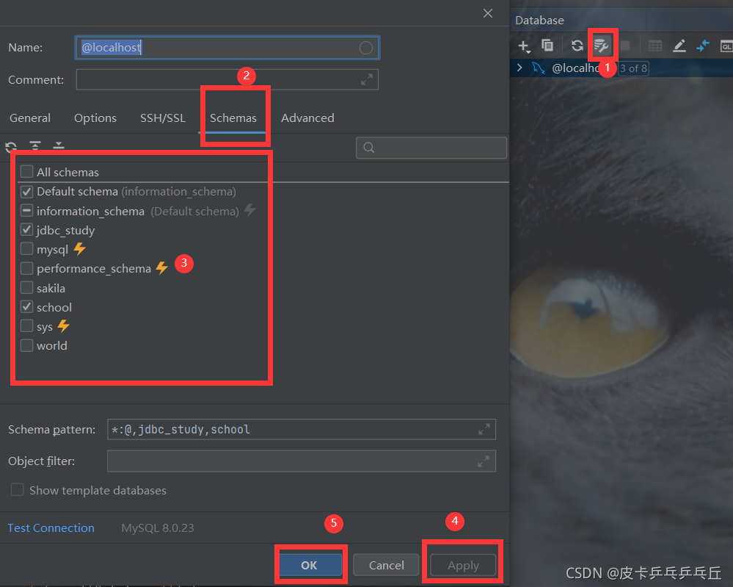
Task: Click into the Object filter field
Action: click(302, 461)
